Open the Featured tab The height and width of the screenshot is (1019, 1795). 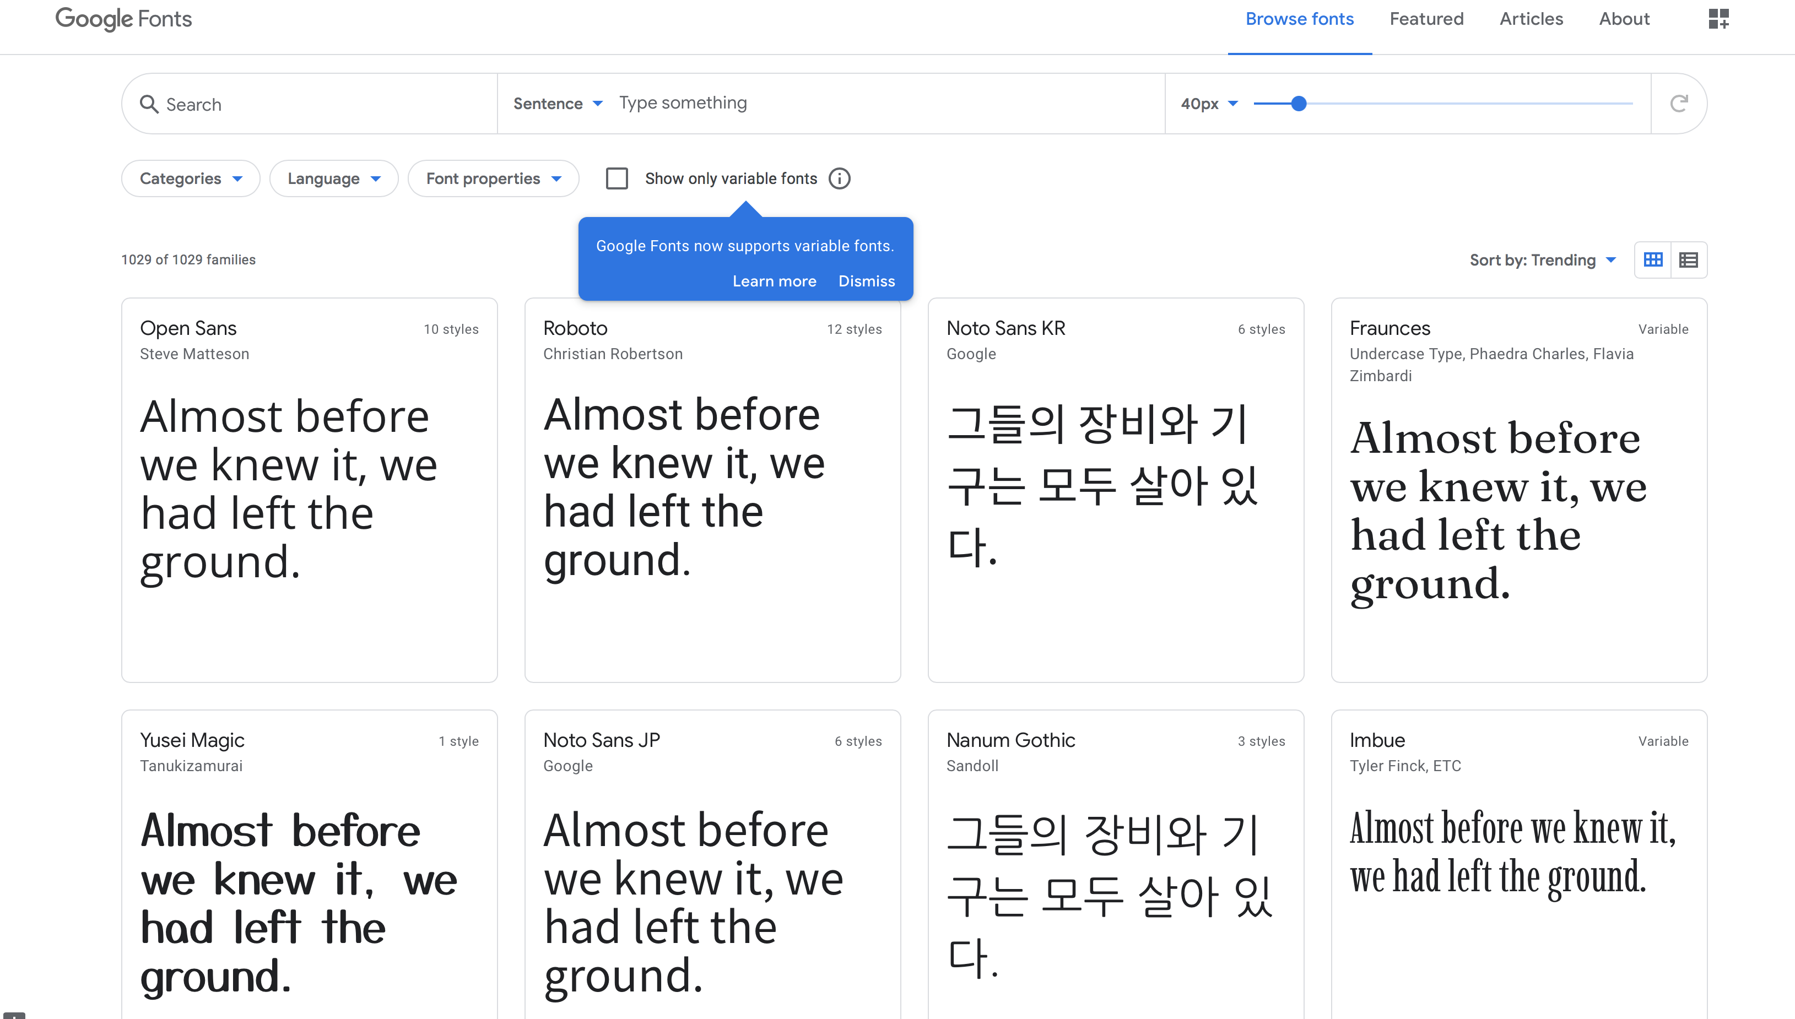click(1426, 19)
